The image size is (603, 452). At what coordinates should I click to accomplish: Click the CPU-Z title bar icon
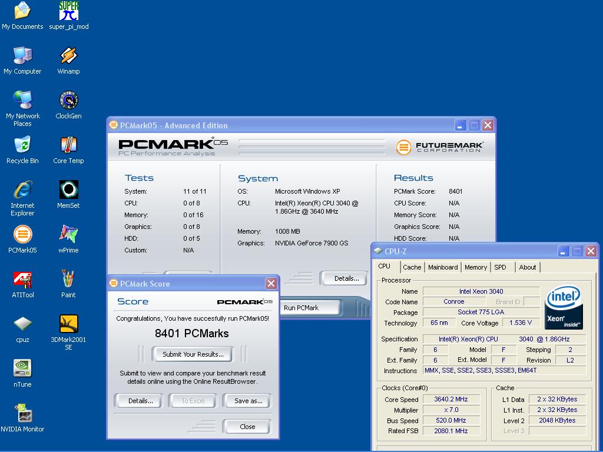click(x=378, y=251)
